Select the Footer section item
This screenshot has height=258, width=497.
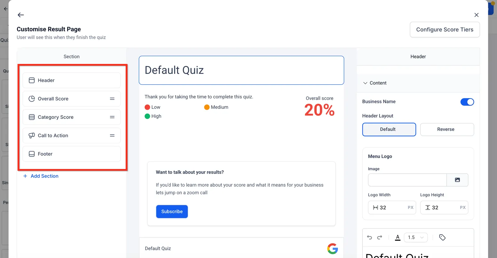point(71,154)
